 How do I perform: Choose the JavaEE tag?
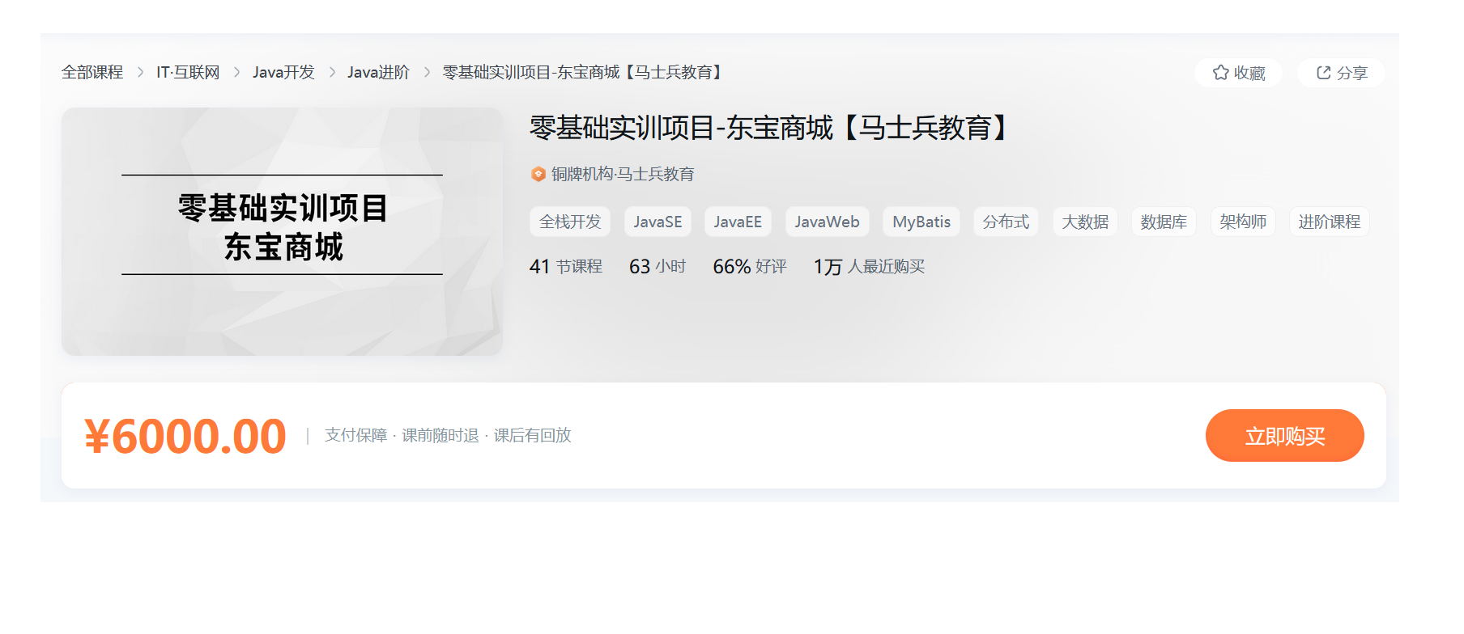[738, 222]
